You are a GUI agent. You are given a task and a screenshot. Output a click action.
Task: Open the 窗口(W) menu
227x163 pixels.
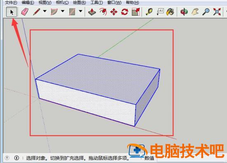114,2
